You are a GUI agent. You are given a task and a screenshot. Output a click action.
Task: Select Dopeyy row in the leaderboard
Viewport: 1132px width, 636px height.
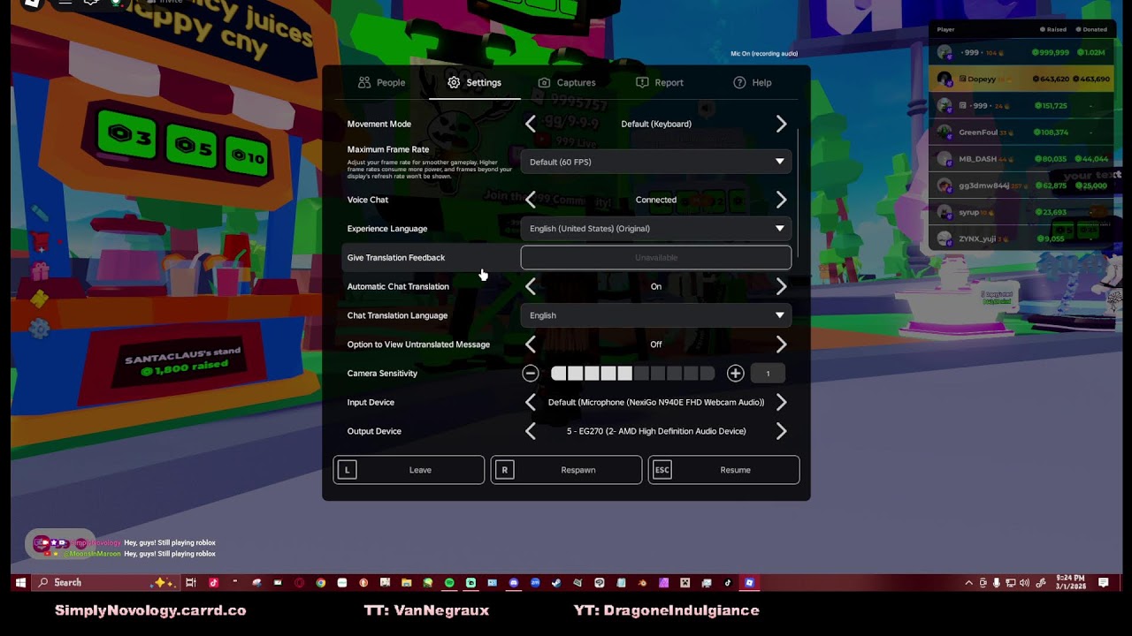pos(1023,79)
